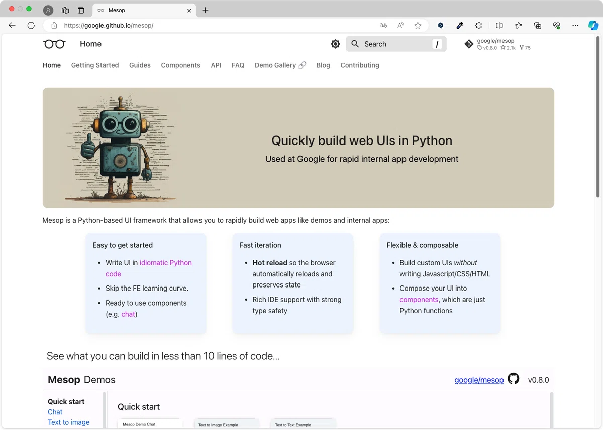Switch to the Components tab
This screenshot has height=430, width=603.
180,65
